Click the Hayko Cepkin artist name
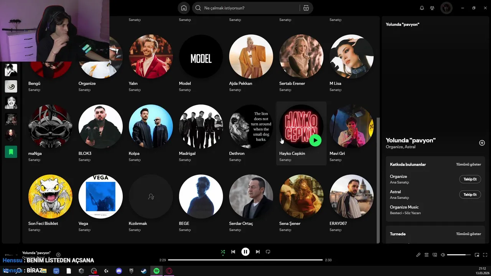 coord(292,153)
